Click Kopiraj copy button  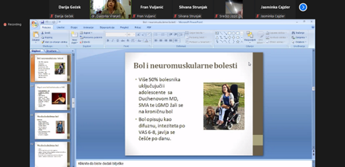click(47, 37)
